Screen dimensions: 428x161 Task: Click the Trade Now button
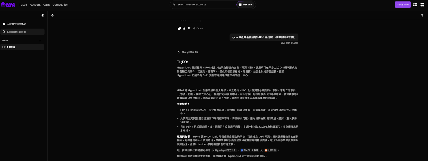click(x=403, y=5)
